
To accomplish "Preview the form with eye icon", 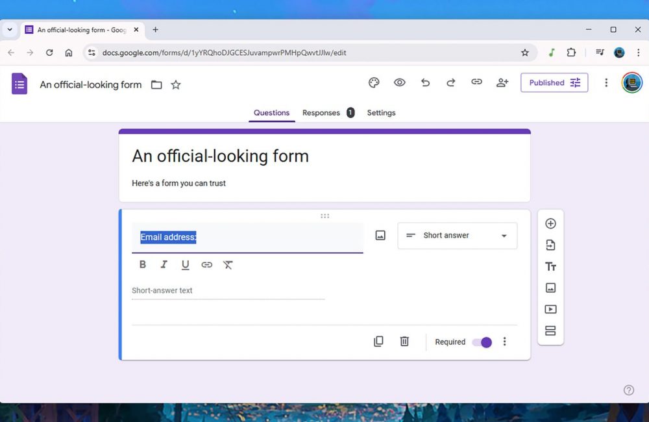I will click(x=400, y=82).
